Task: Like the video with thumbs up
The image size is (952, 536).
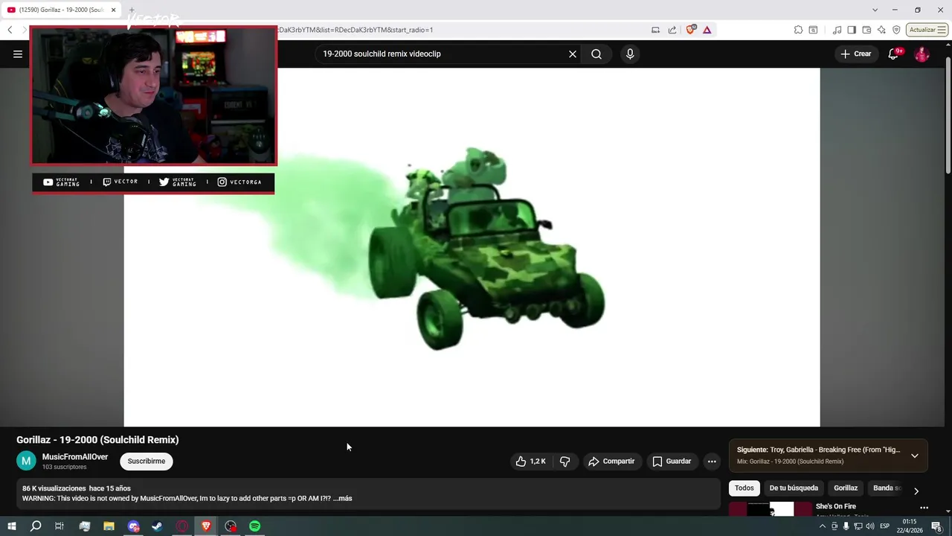Action: point(531,462)
